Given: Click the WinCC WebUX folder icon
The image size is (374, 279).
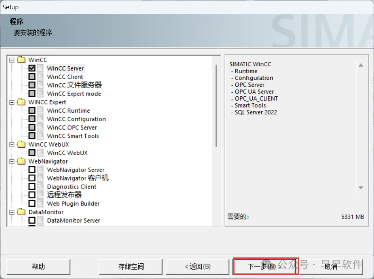Looking at the screenshot, I should (x=22, y=144).
